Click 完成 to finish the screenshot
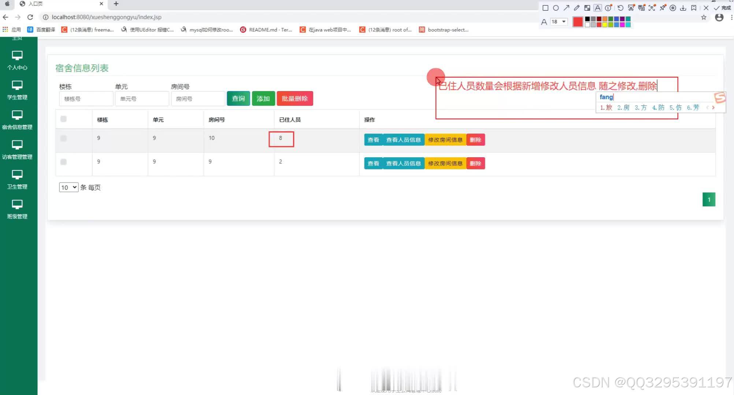This screenshot has width=734, height=395. click(722, 8)
